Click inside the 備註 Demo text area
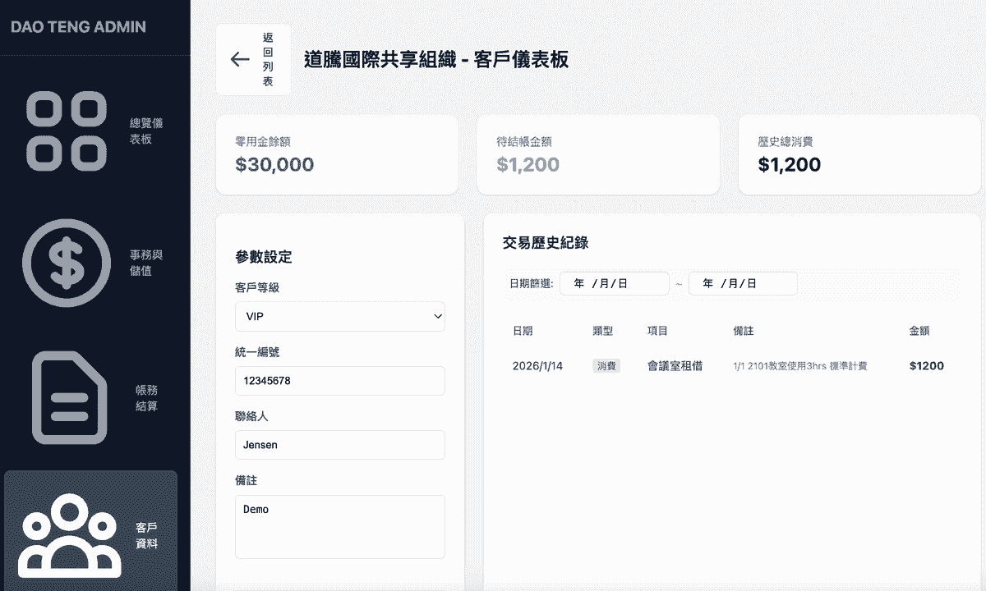Screen dimensions: 986x591 [x=339, y=525]
